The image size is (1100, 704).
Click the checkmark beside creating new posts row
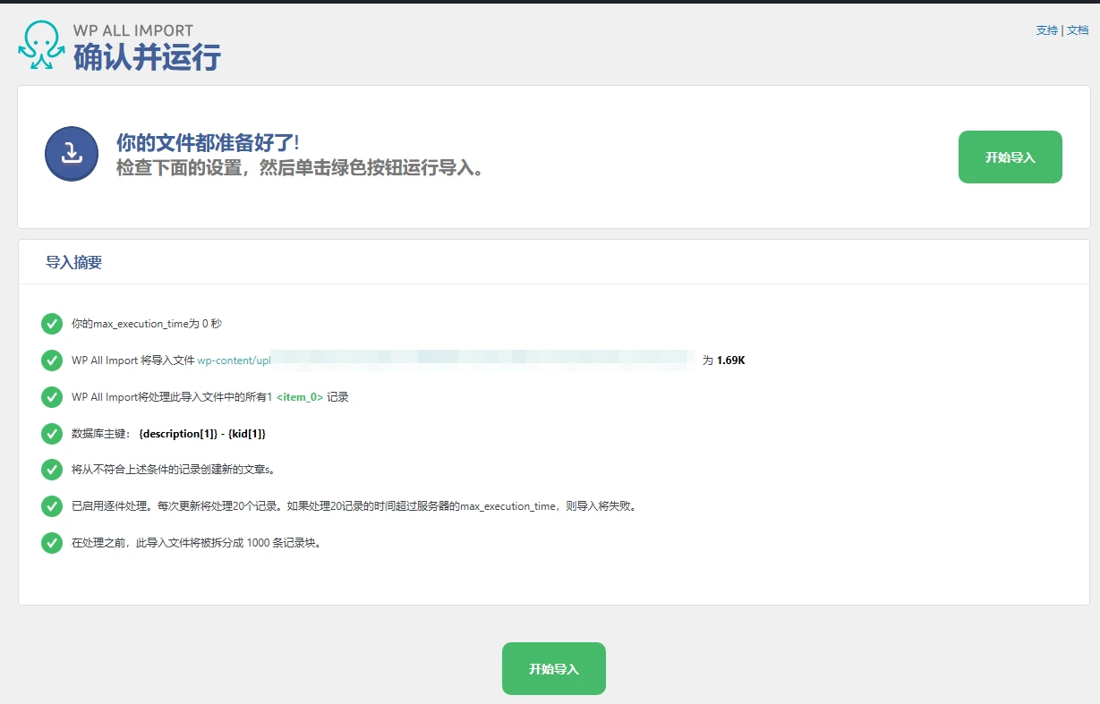[x=51, y=469]
